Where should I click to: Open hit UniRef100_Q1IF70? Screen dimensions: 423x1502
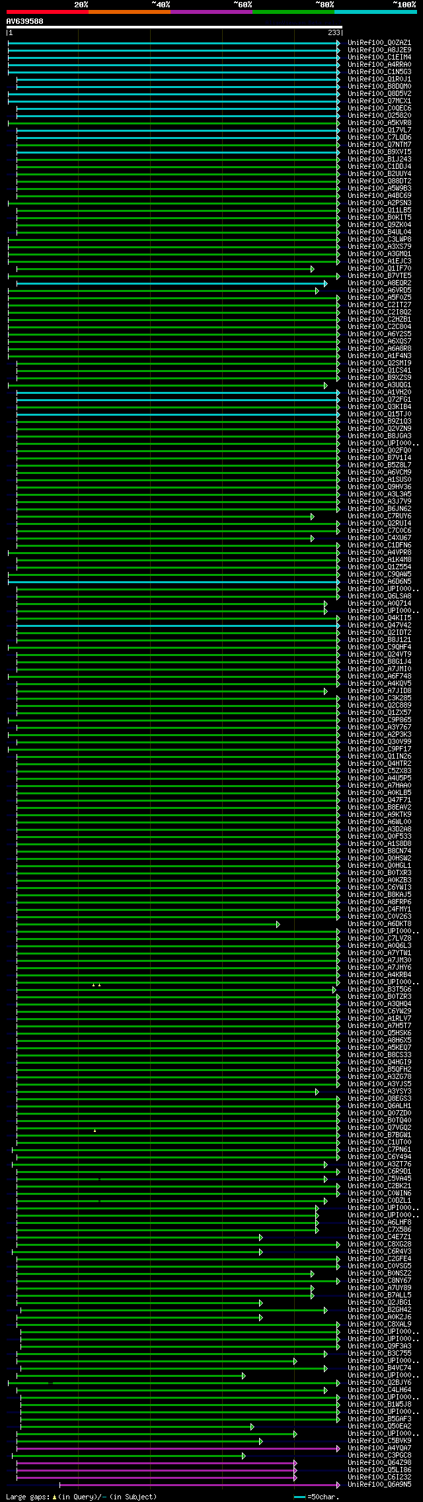click(379, 268)
